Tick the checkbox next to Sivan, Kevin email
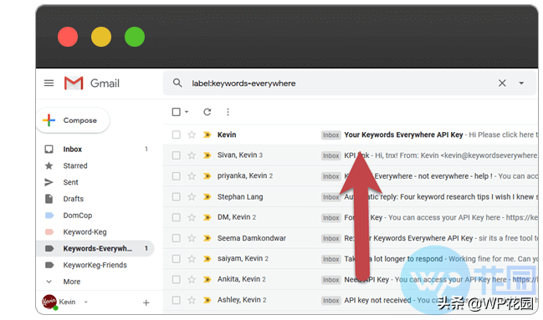 coord(177,155)
